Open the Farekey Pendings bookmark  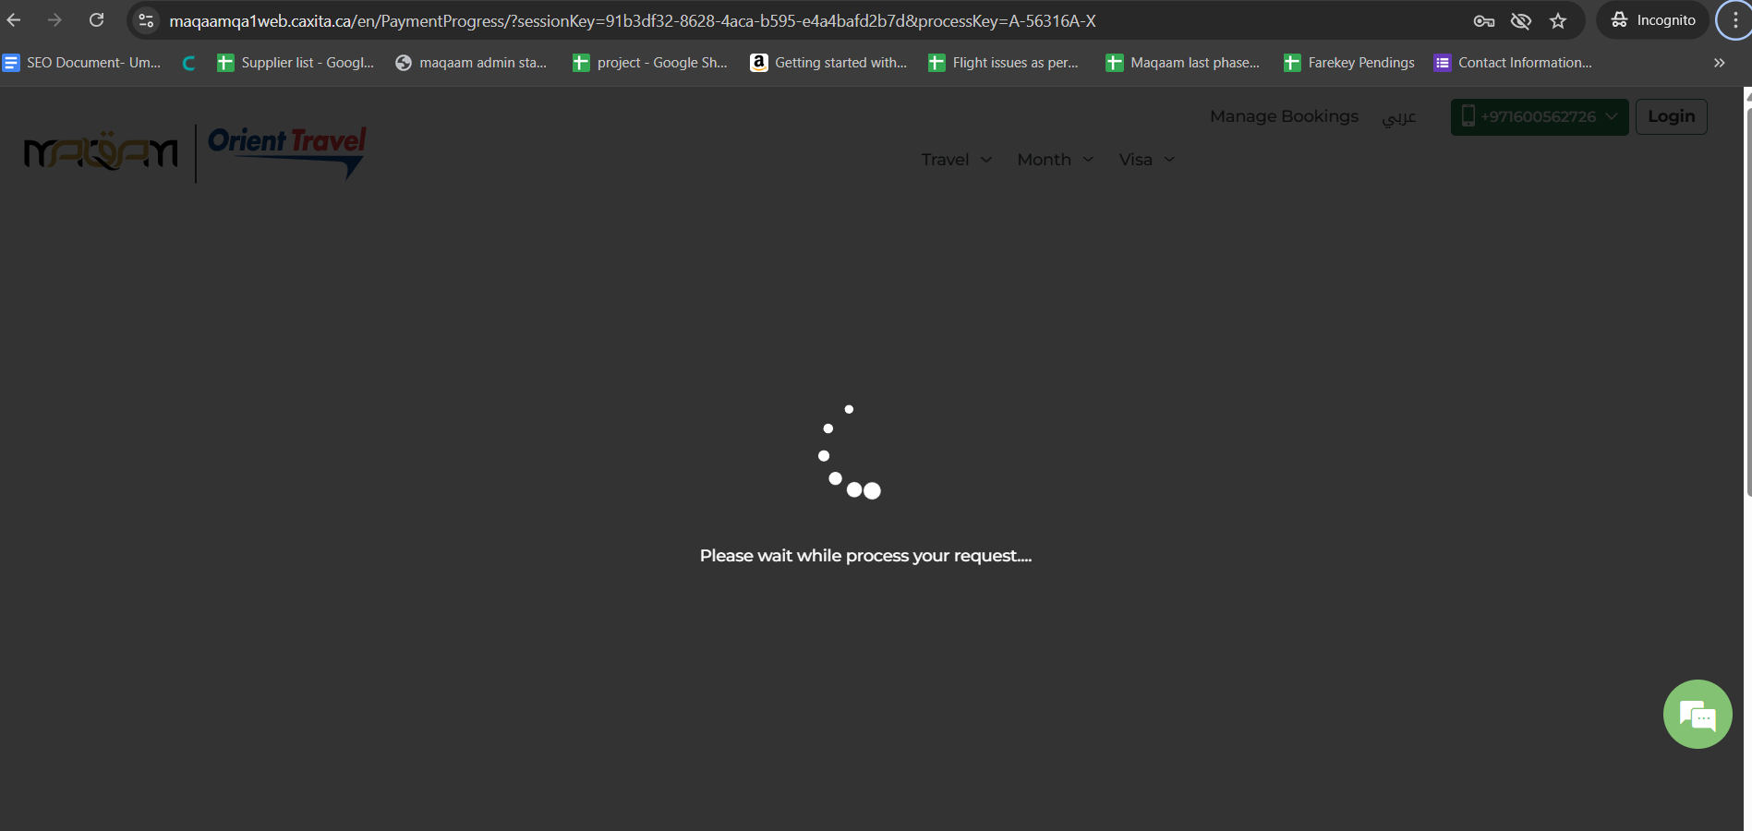coord(1349,63)
